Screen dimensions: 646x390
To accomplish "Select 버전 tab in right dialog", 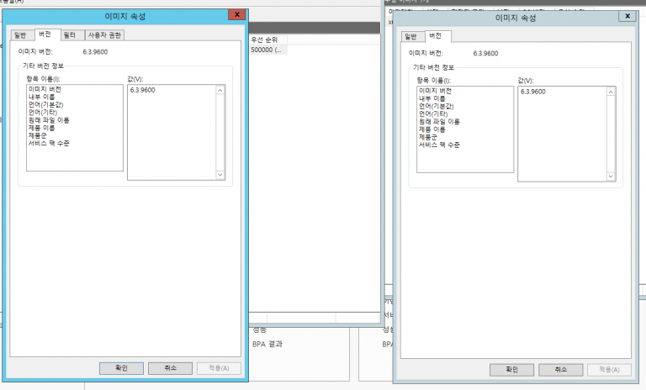I will click(x=436, y=36).
